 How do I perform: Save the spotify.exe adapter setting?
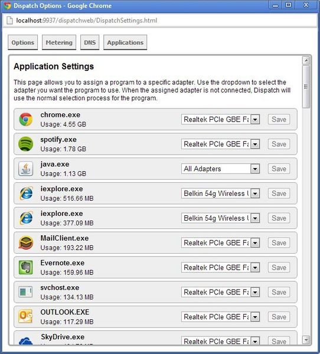[279, 144]
